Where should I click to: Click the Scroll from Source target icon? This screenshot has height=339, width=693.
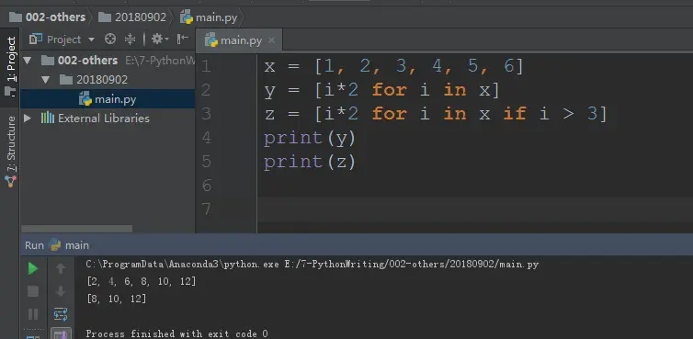(110, 40)
